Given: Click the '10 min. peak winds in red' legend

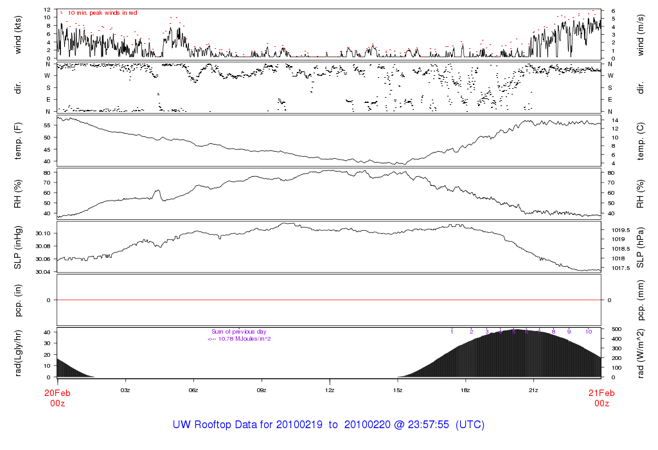Looking at the screenshot, I should tap(102, 13).
